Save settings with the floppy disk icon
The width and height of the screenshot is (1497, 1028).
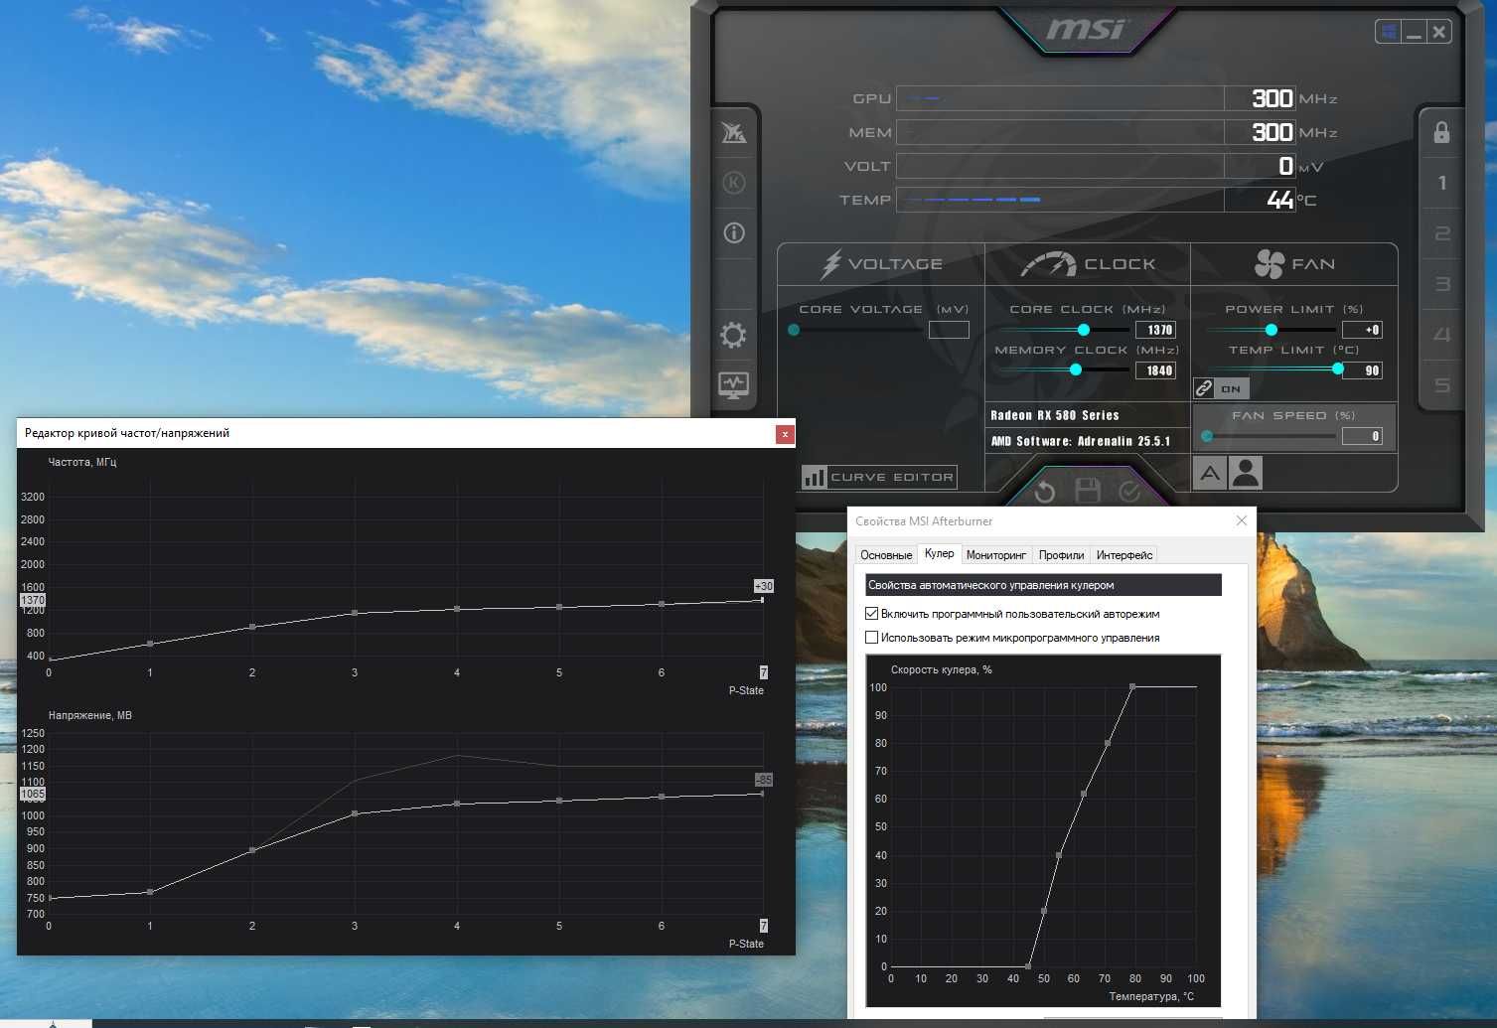click(x=1088, y=491)
